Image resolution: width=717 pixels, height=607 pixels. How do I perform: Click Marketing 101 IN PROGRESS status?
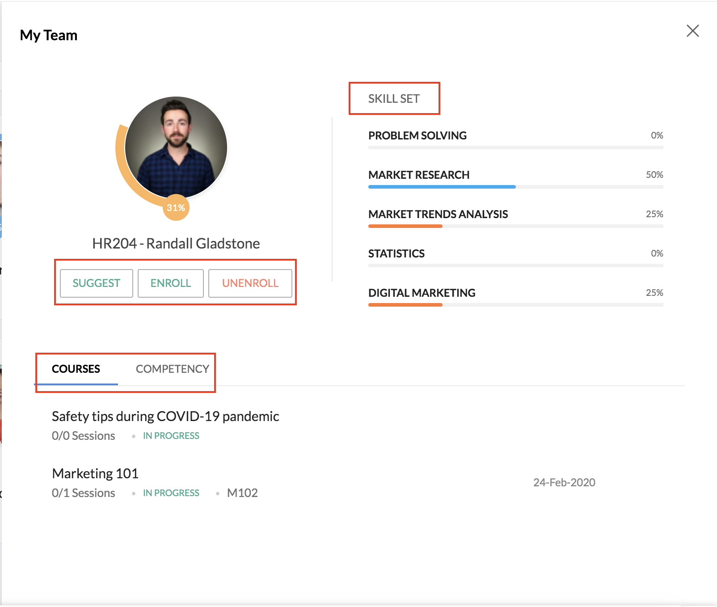171,493
